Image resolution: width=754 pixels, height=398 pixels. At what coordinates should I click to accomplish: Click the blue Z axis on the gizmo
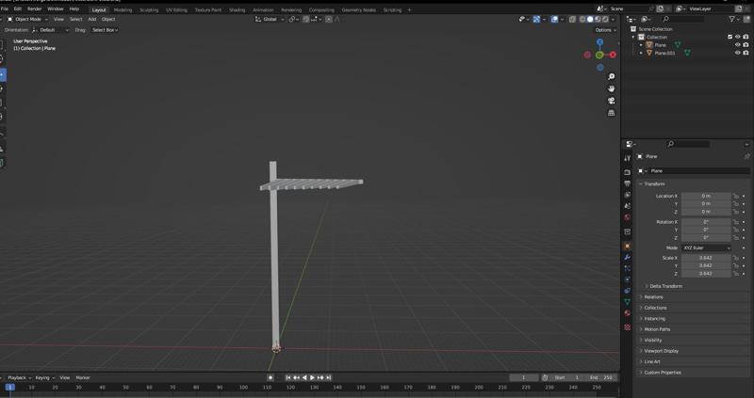pos(599,42)
